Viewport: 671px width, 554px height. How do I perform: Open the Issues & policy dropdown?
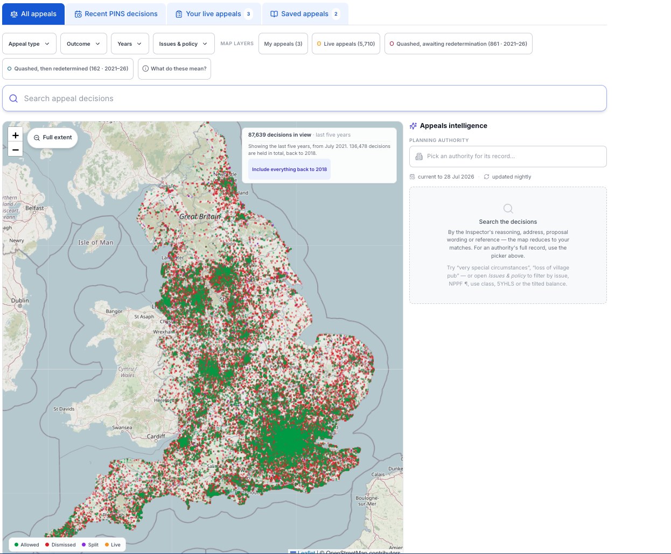tap(183, 44)
